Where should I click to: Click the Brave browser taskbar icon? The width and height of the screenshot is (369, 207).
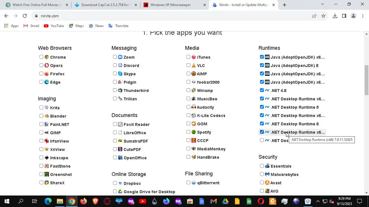pyautogui.click(x=95, y=201)
